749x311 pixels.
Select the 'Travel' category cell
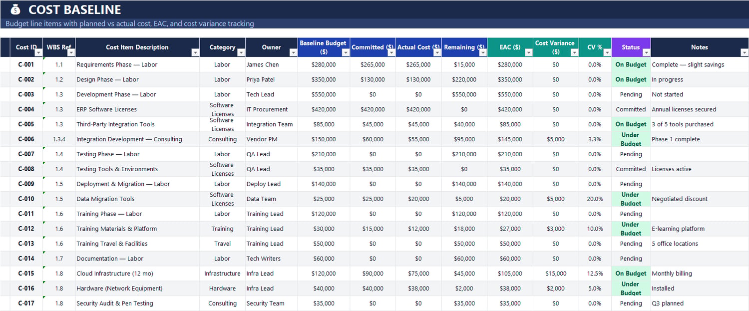[x=222, y=244]
